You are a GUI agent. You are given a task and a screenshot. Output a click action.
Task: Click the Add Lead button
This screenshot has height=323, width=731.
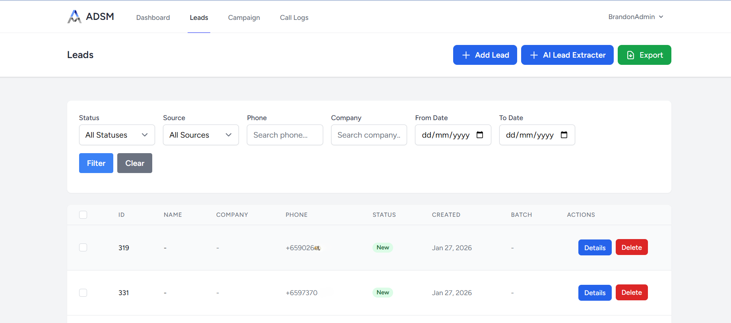(485, 55)
